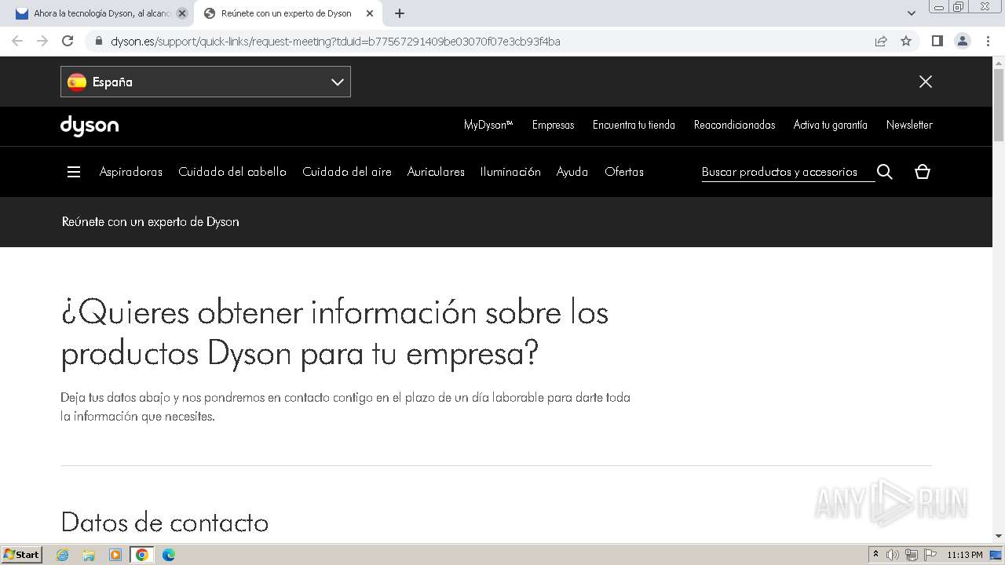1005x565 pixels.
Task: Click the search magnifier icon
Action: (x=885, y=172)
